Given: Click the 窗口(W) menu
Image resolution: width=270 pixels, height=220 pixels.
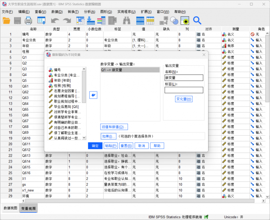Looking at the screenshot, I should [x=163, y=12].
